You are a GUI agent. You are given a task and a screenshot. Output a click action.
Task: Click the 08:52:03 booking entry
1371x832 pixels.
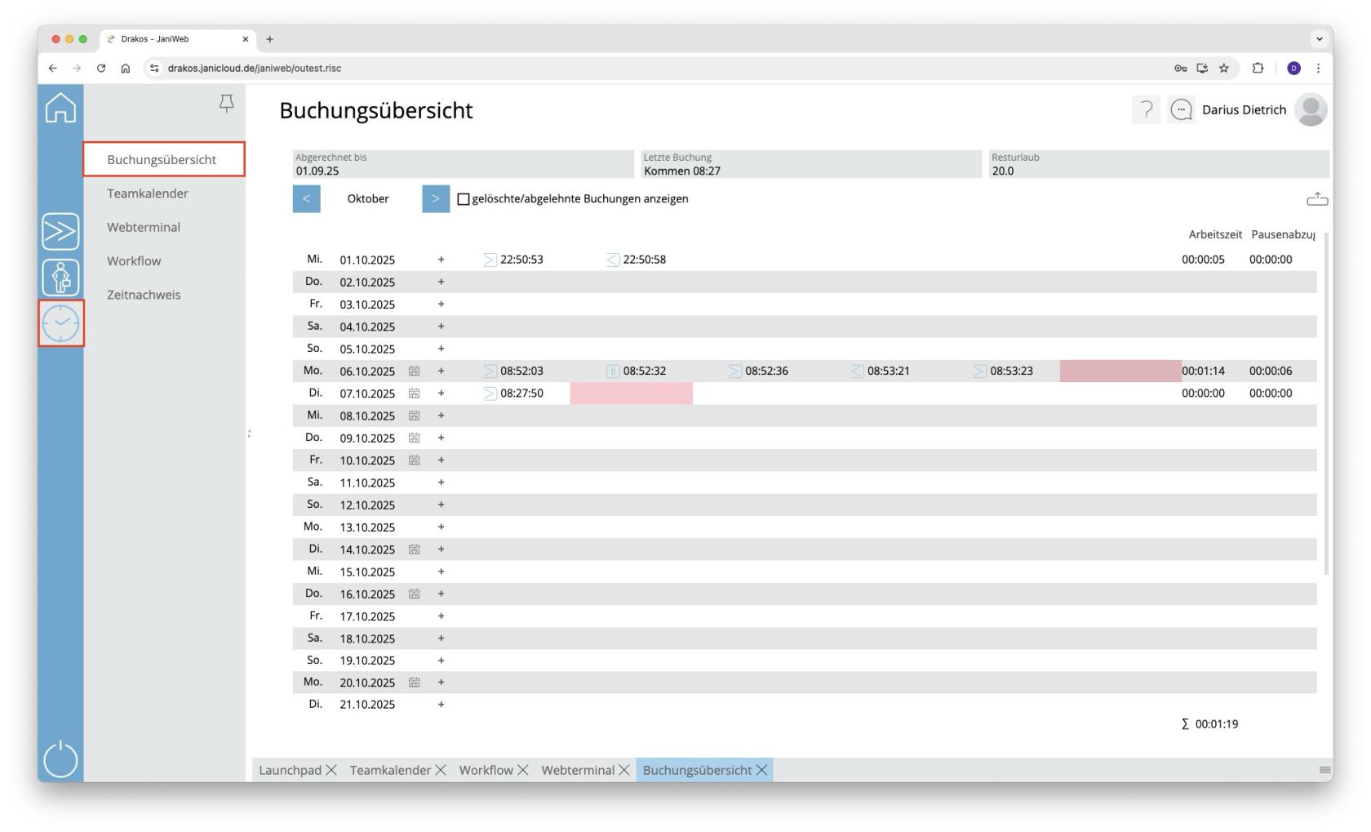(x=521, y=372)
